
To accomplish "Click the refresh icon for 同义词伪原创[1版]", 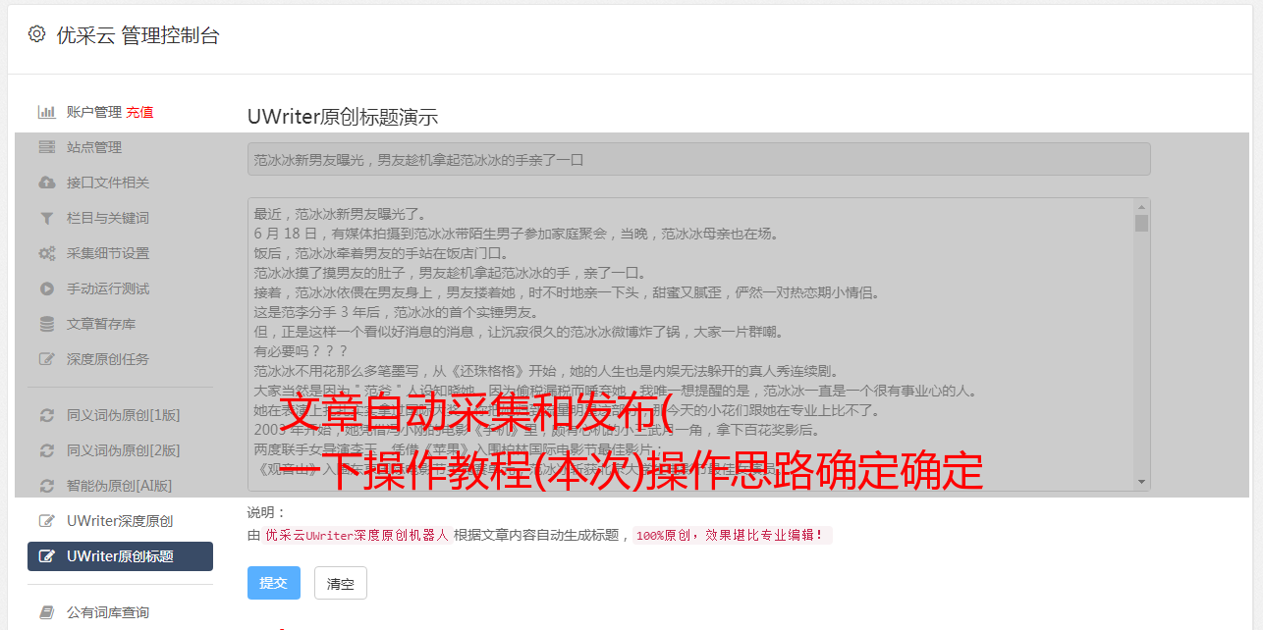I will [x=46, y=415].
